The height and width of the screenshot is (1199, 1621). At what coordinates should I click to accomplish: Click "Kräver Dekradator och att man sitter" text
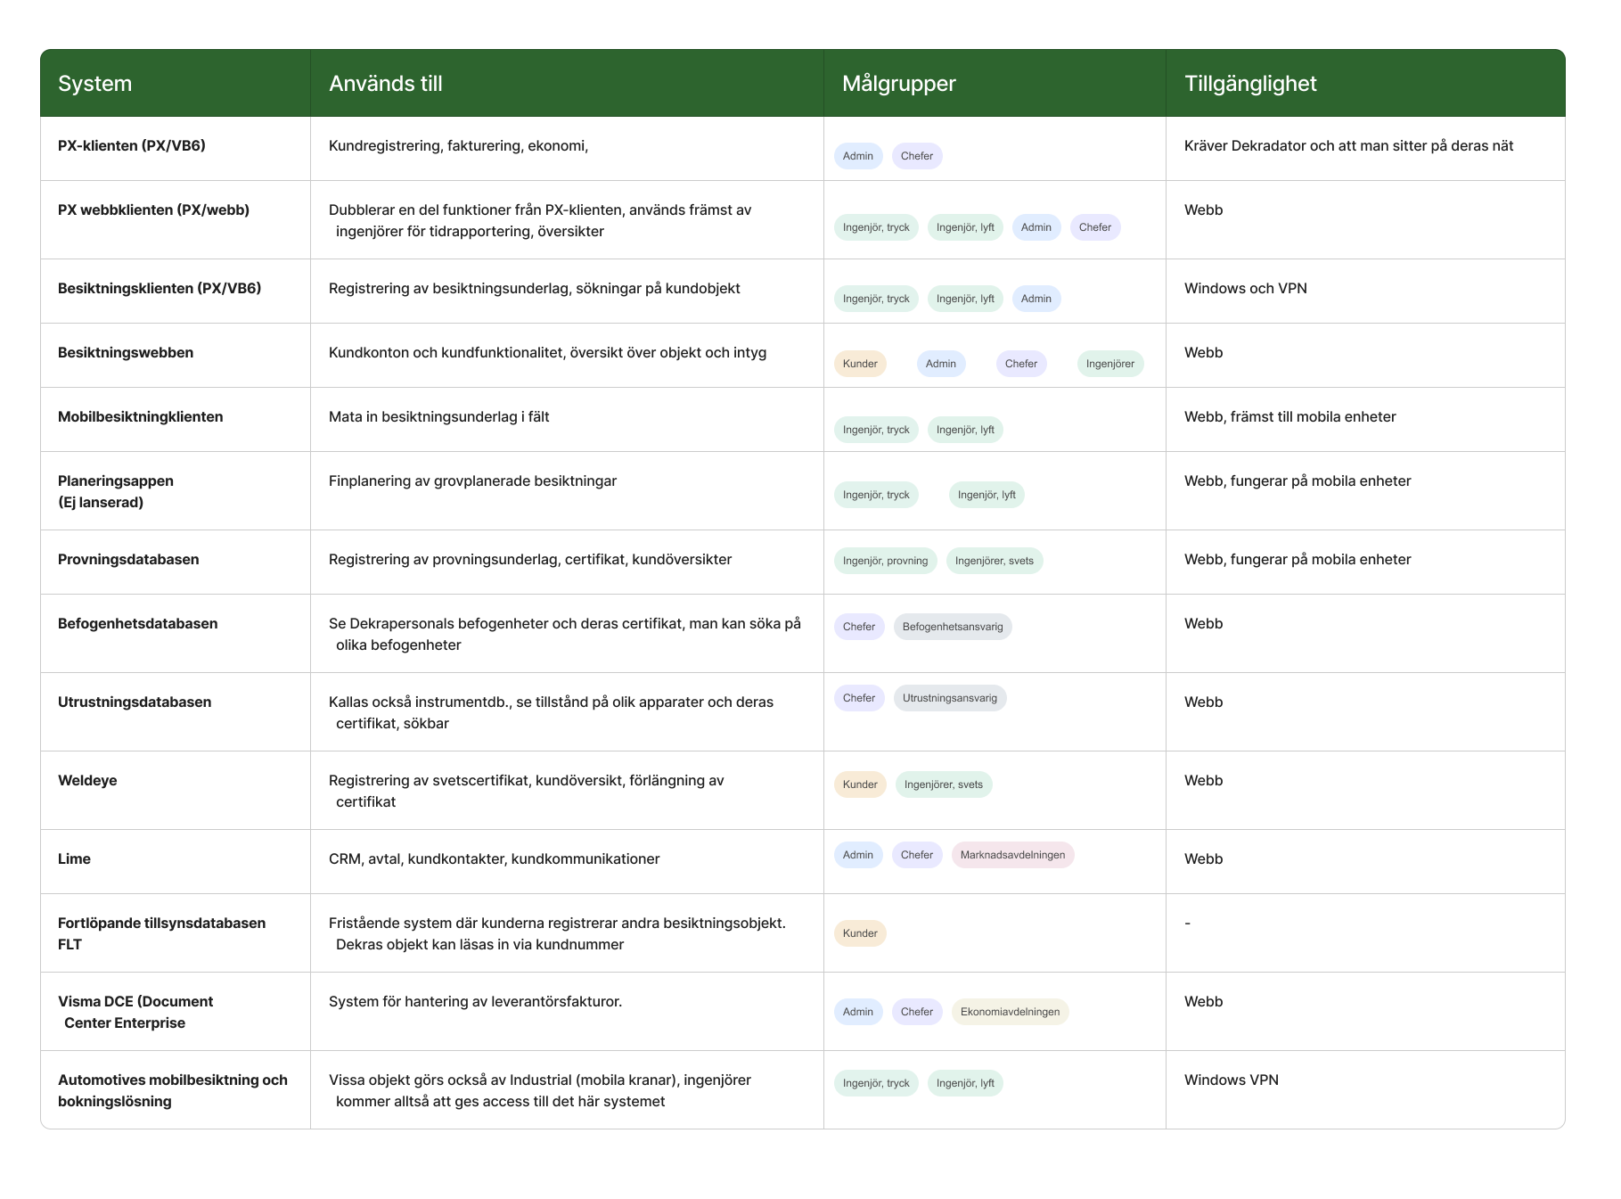[x=1307, y=145]
